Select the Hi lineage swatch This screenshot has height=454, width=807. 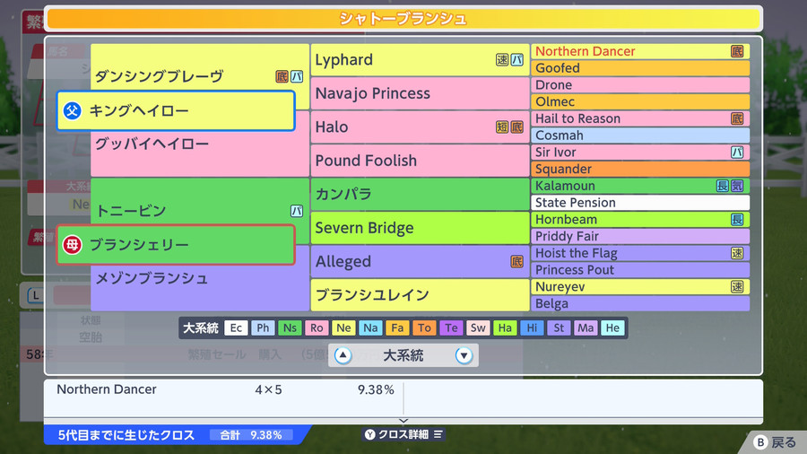pos(532,327)
